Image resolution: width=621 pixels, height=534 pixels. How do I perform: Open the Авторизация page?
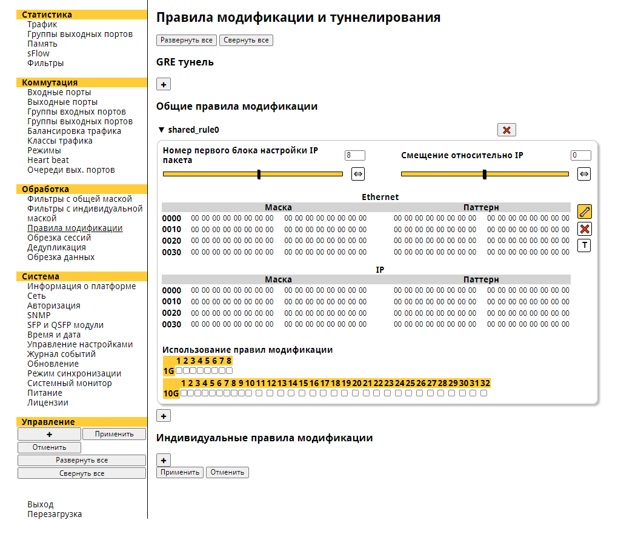pyautogui.click(x=53, y=306)
